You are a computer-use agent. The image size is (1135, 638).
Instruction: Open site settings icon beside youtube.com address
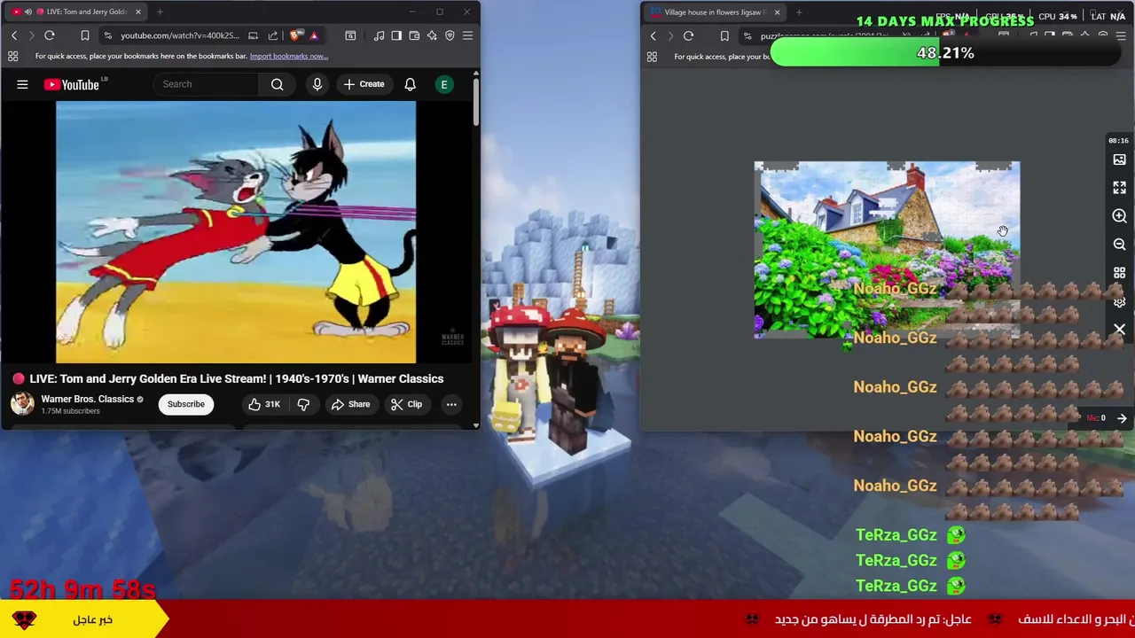(107, 35)
